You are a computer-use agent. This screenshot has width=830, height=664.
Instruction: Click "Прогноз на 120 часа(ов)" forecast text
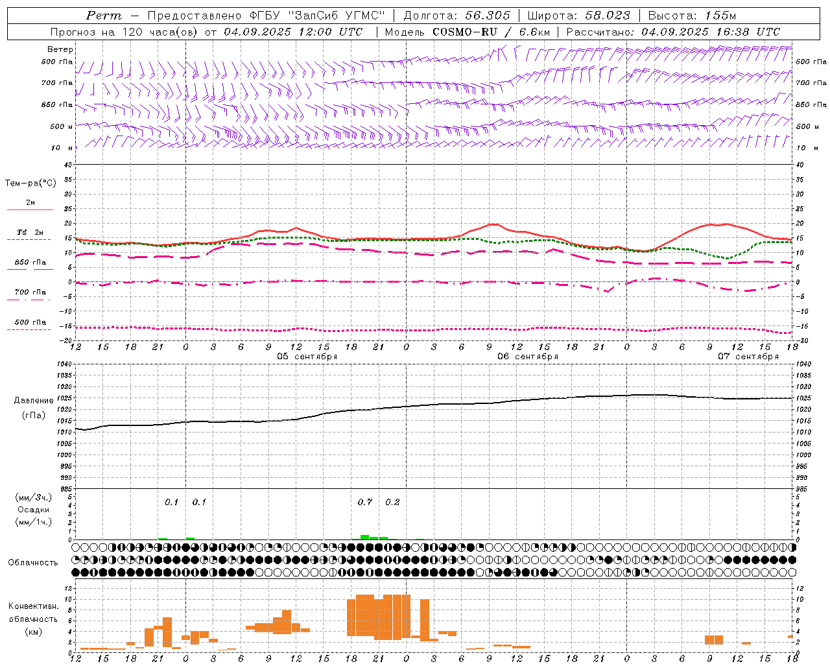[x=123, y=32]
